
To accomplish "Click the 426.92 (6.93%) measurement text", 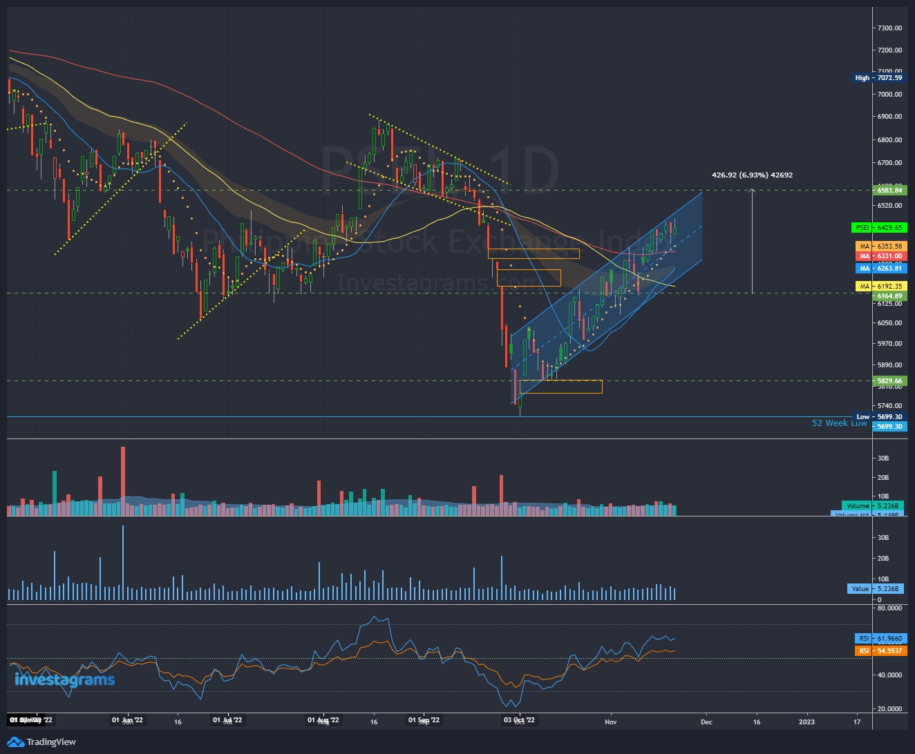I will click(752, 175).
